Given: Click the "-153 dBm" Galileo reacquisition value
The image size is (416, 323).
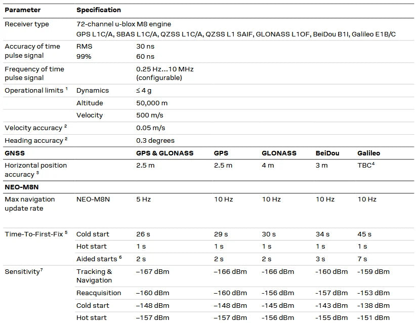Looking at the screenshot, I should pyautogui.click(x=373, y=293).
